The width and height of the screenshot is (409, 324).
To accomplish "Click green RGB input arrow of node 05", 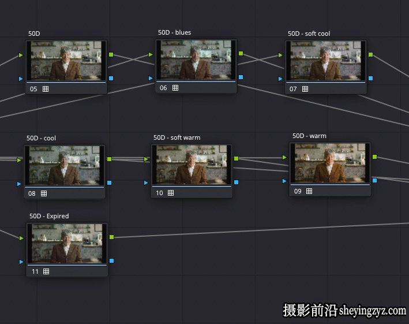I will pyautogui.click(x=21, y=55).
